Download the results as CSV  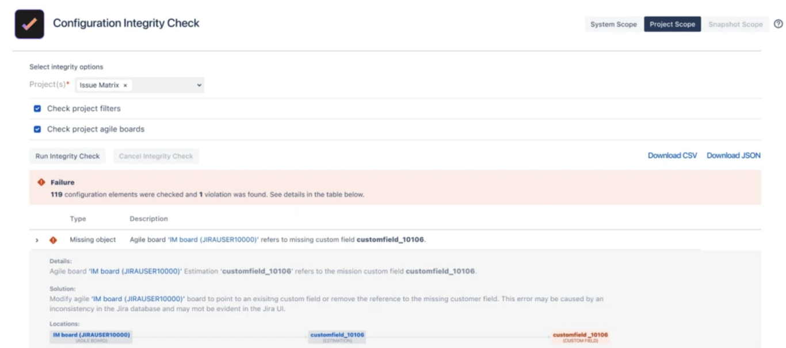coord(672,155)
